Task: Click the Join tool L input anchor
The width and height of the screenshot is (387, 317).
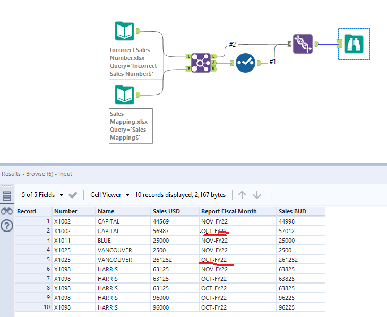Action: tap(188, 57)
